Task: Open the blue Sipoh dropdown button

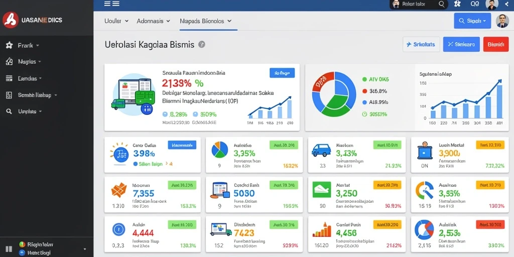Action: coord(472,21)
